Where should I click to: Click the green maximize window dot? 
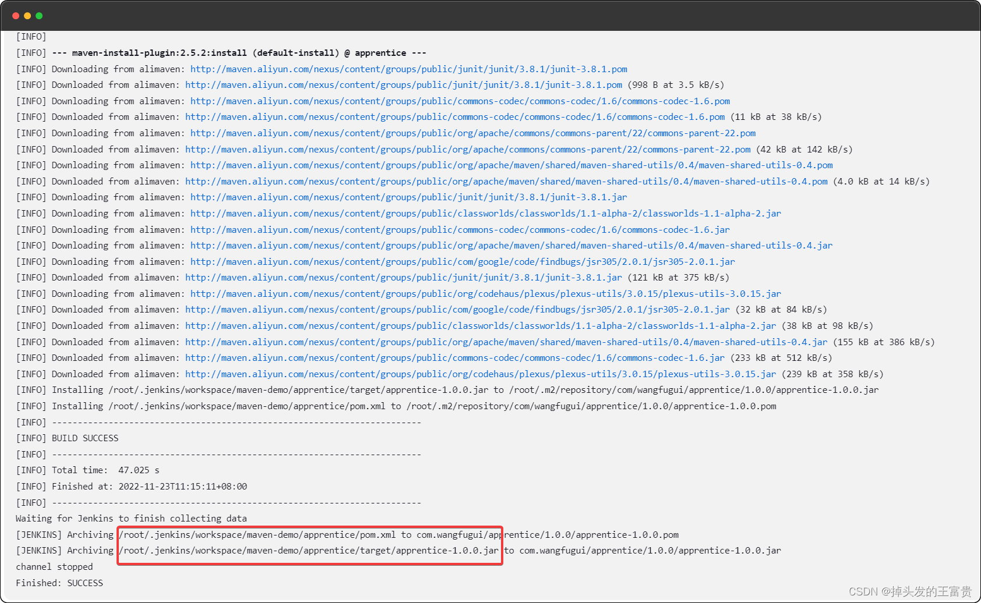pyautogui.click(x=39, y=16)
